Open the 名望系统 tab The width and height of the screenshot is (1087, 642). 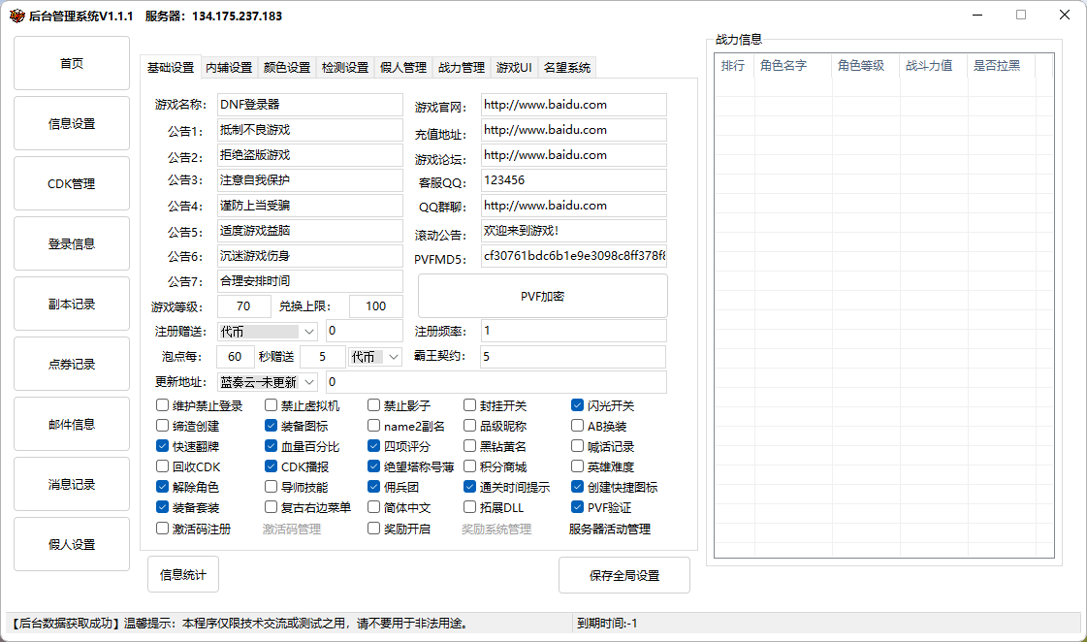click(x=567, y=68)
